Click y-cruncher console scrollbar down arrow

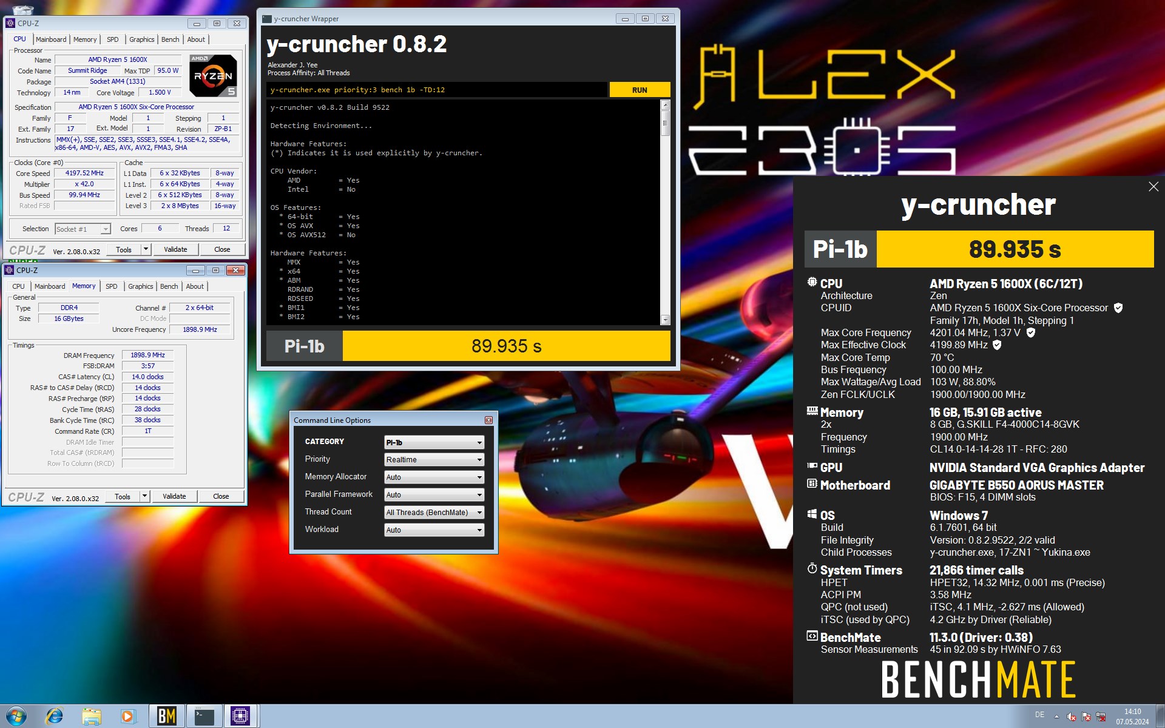click(665, 320)
